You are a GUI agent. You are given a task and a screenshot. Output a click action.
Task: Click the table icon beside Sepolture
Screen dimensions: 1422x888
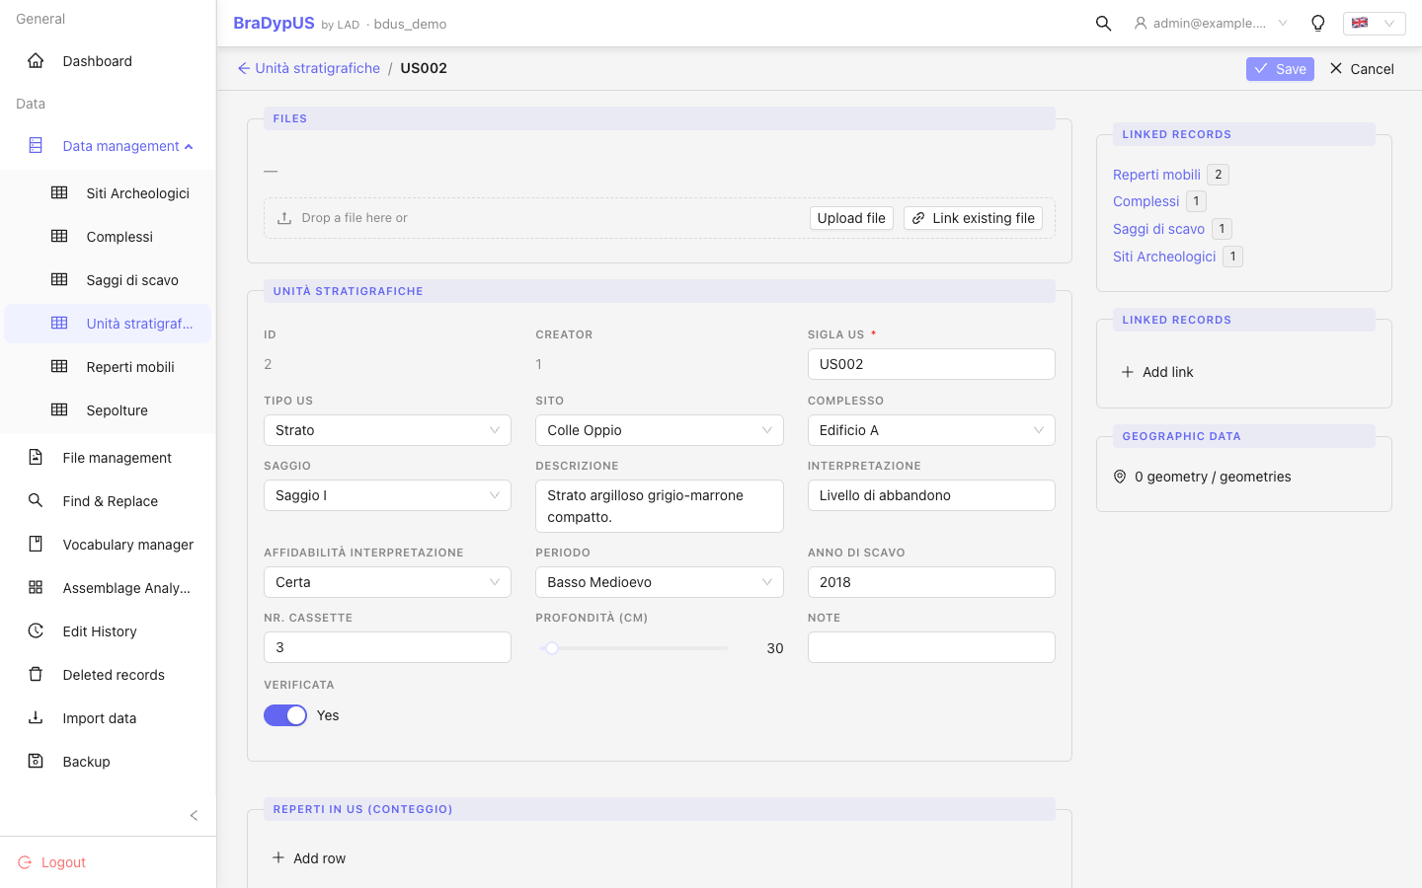(59, 409)
